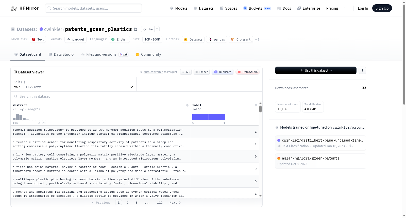Click the like count 2

click(x=157, y=29)
